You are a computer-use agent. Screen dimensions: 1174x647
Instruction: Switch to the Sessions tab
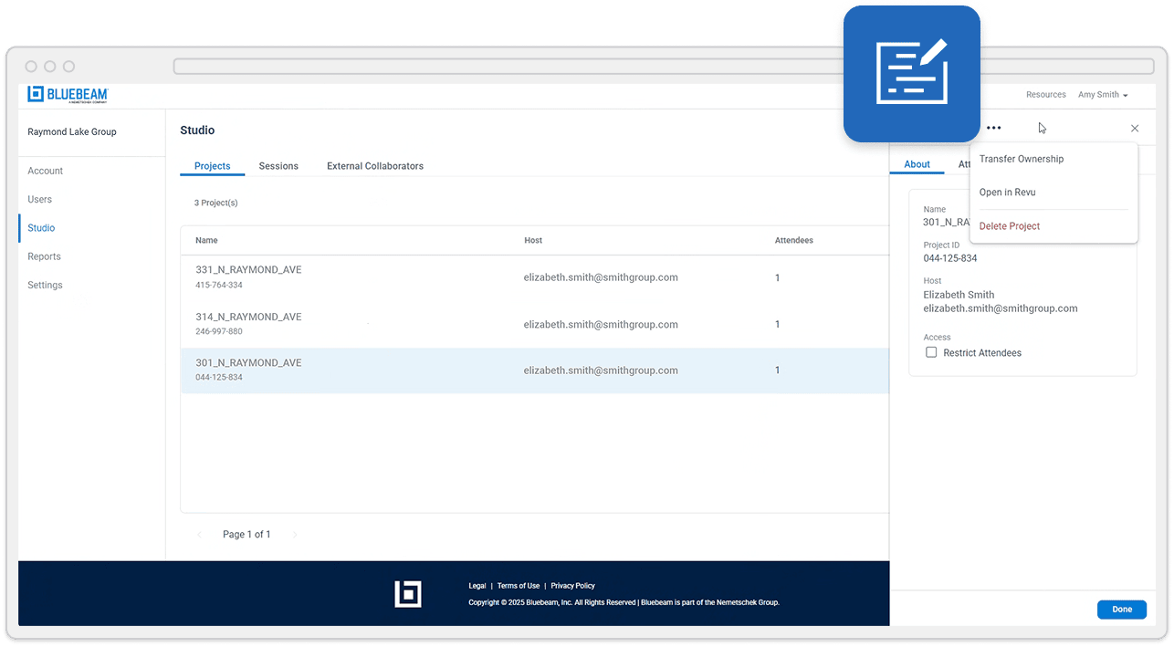point(278,166)
